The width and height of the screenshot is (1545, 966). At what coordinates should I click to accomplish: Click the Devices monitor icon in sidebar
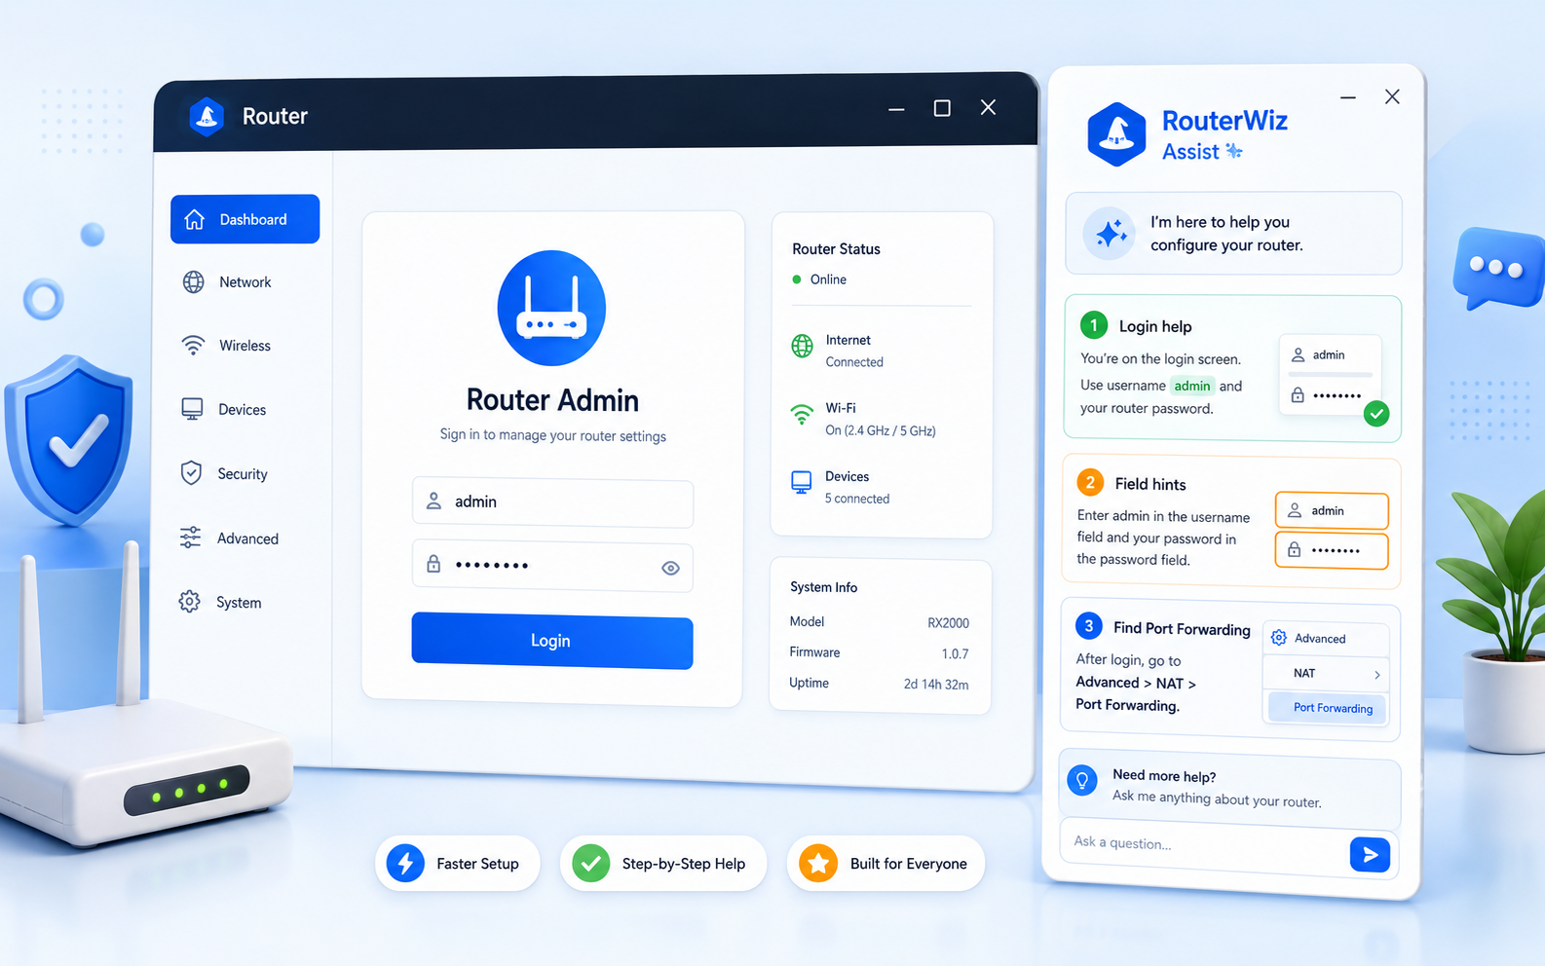192,409
